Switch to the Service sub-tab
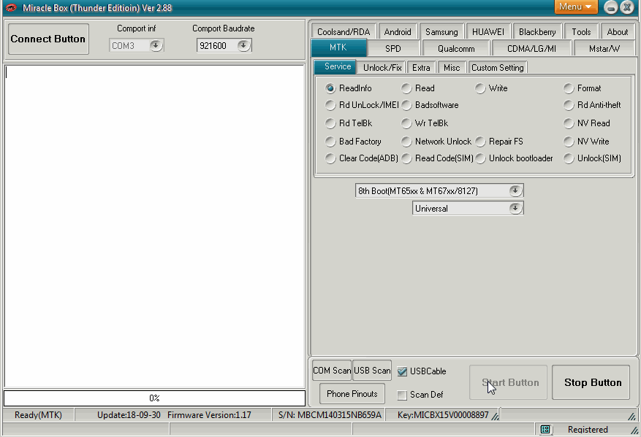Viewport: 641px width, 437px height. click(337, 66)
